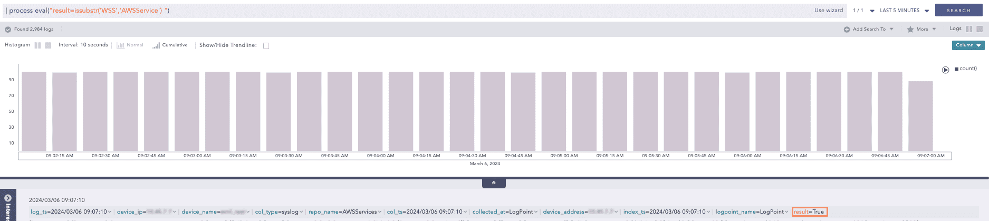Expand the col_type=syslog field dropdown

(x=302, y=212)
